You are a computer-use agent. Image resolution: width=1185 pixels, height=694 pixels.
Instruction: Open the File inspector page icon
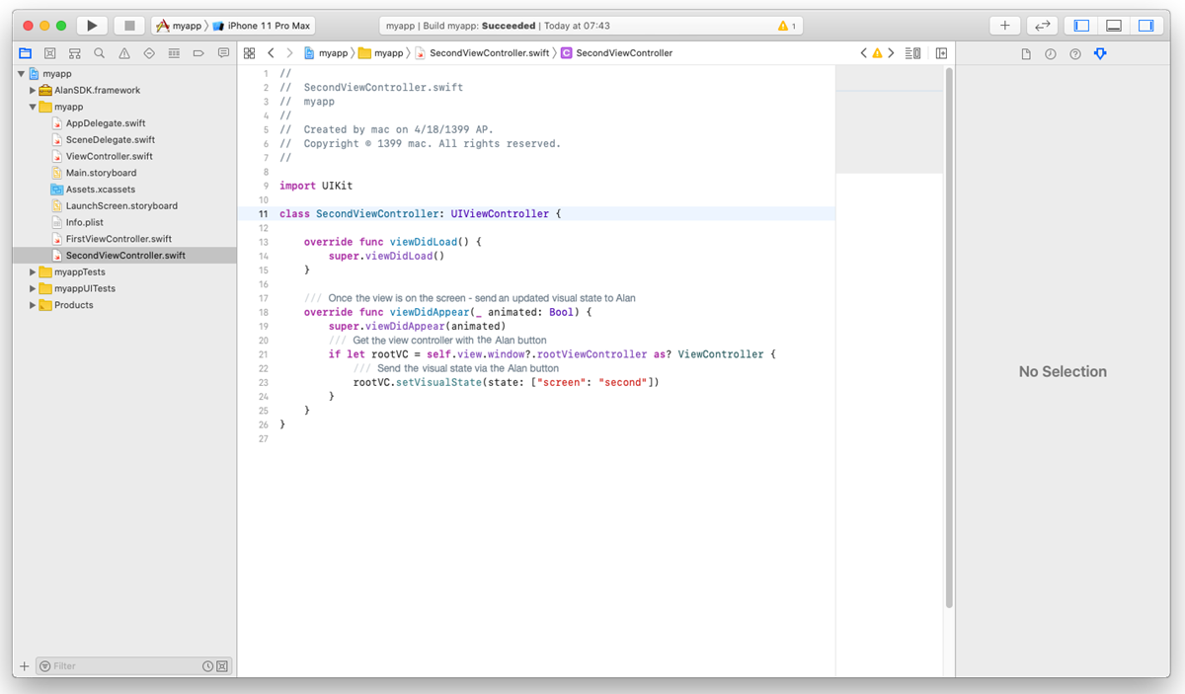click(1025, 54)
